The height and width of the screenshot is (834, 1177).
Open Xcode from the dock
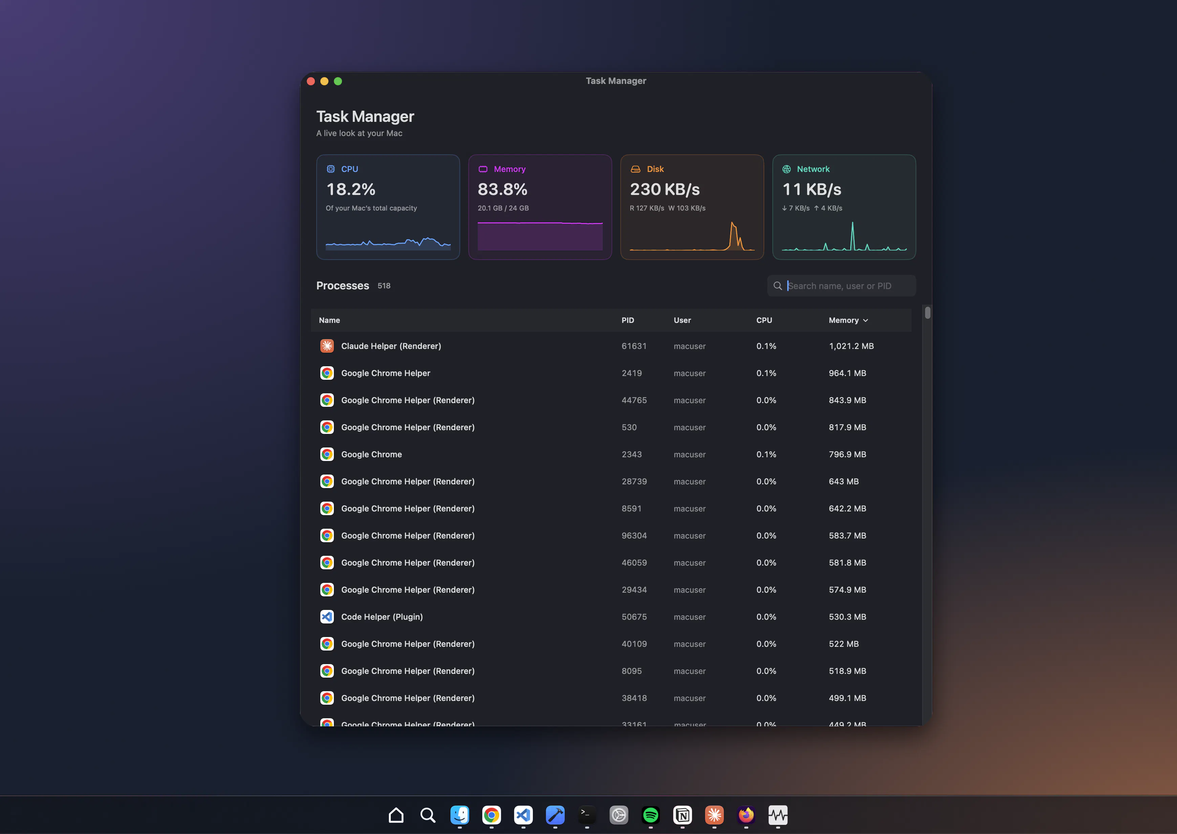tap(555, 815)
